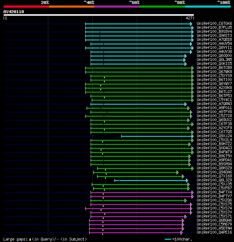Open hit UniRef100_Q6BQA6
The image size is (234, 242).
click(x=214, y=220)
